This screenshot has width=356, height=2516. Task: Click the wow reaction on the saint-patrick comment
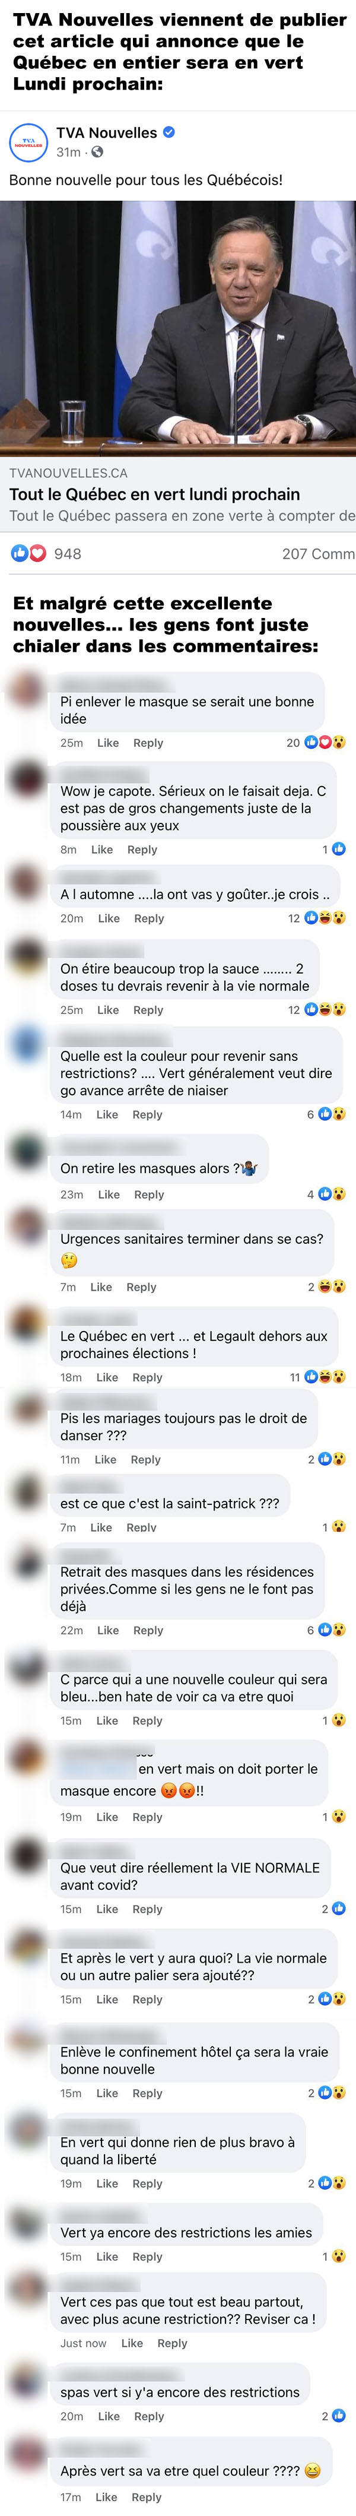pyautogui.click(x=338, y=1526)
